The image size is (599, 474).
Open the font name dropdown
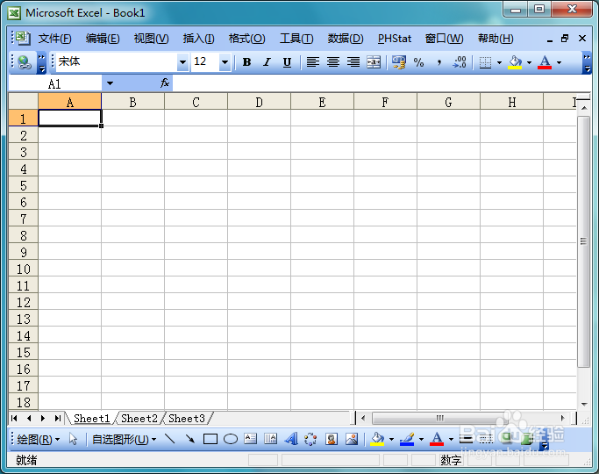pos(183,62)
